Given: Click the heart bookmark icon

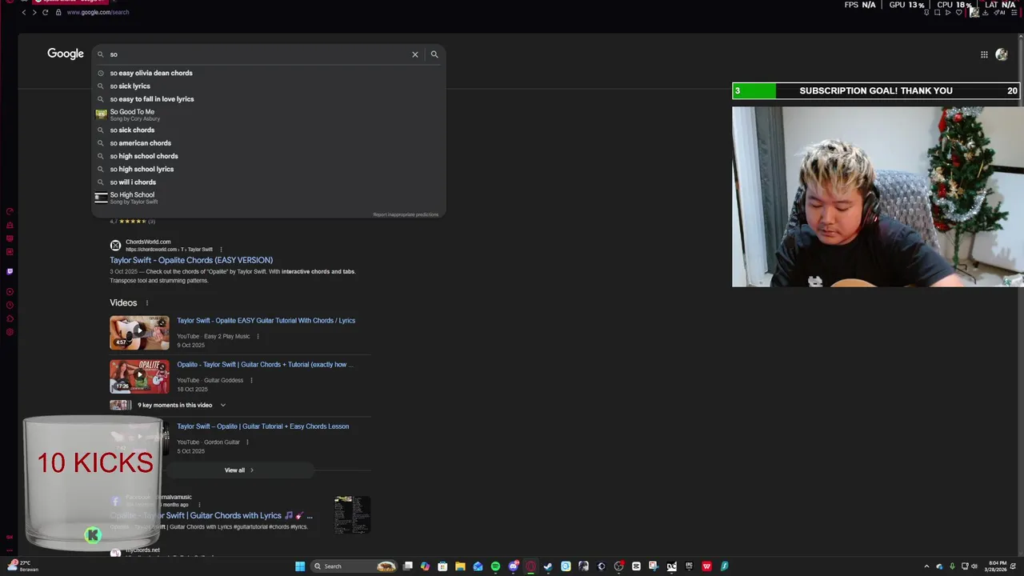Looking at the screenshot, I should (959, 12).
